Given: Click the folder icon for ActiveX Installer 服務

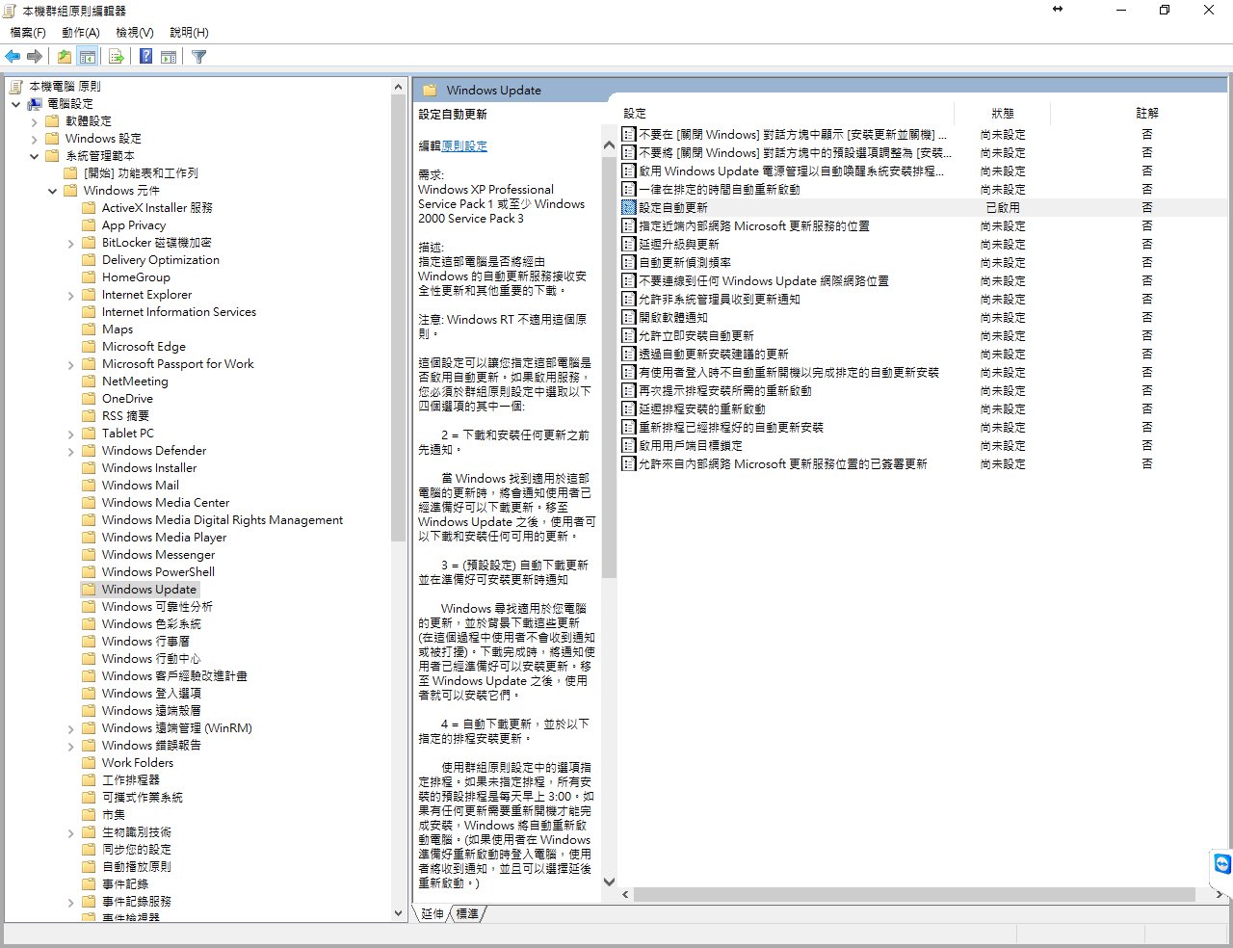Looking at the screenshot, I should click(x=89, y=208).
